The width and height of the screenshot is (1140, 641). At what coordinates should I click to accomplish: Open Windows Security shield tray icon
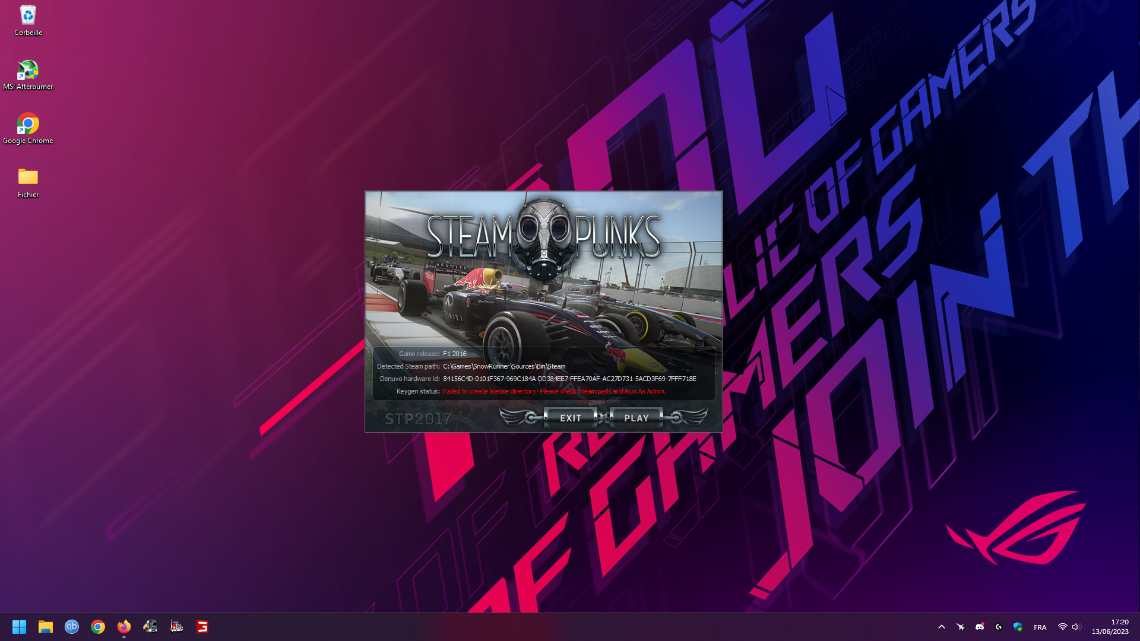coord(1018,627)
